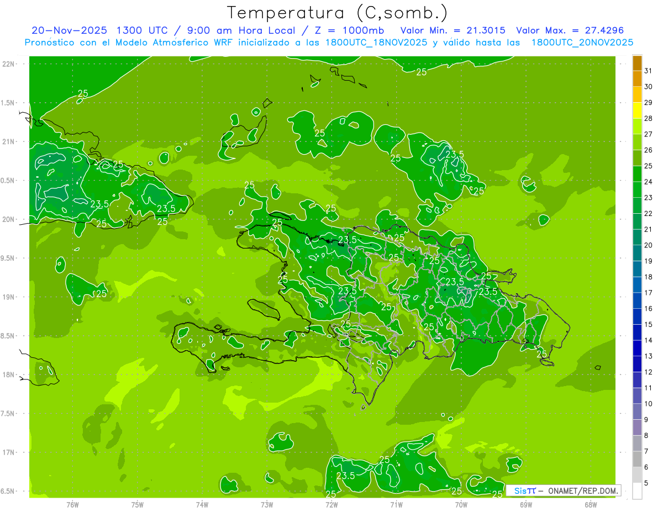Screen dimensions: 663x512
Task: Click the 68W longitude axis label
Action: coord(591,504)
